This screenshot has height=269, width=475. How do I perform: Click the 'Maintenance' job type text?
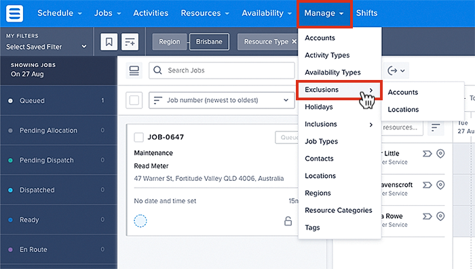click(153, 153)
